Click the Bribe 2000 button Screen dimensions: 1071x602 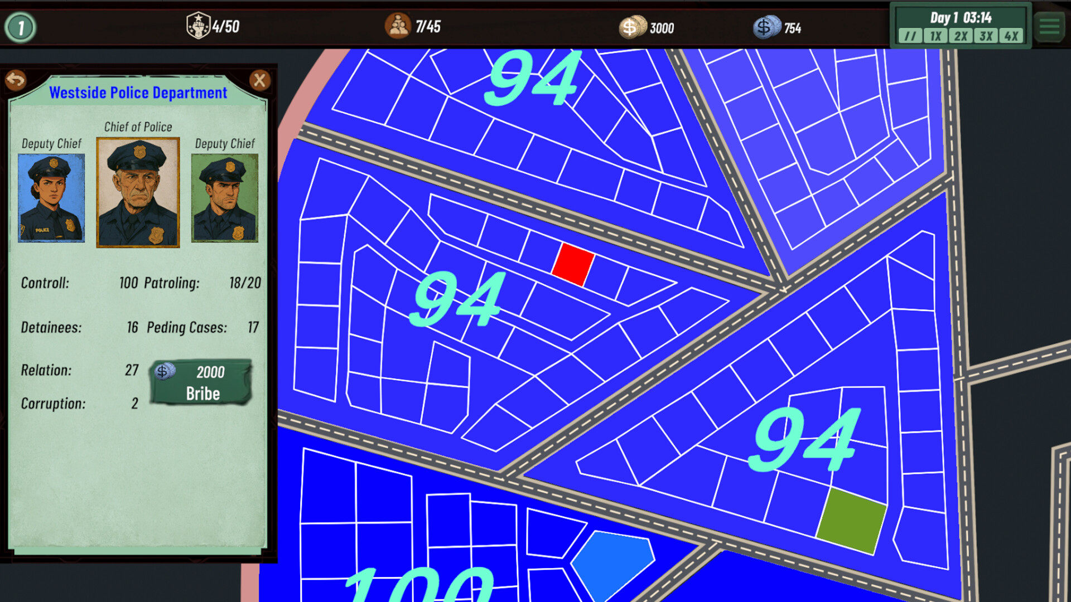click(x=201, y=382)
